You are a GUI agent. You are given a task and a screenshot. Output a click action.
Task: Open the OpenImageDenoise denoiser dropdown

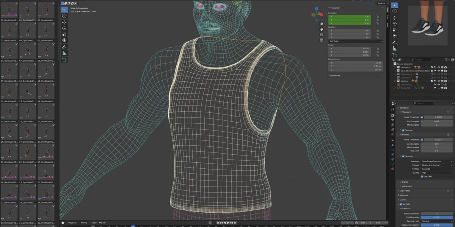[x=436, y=161]
